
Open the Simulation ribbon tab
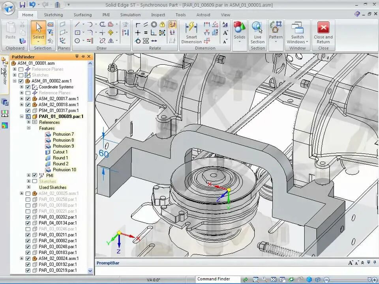[x=130, y=15]
